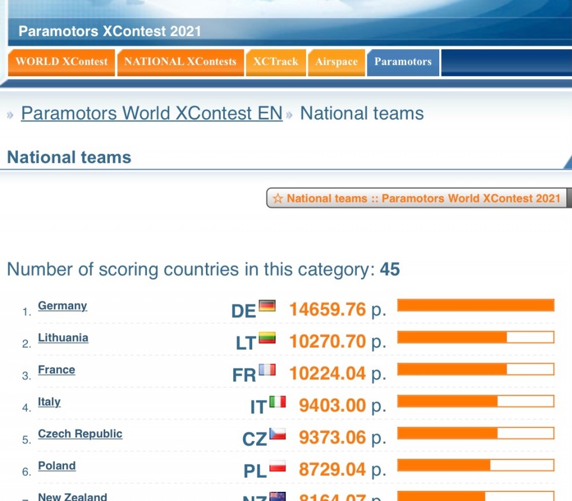
Task: Switch to the WORLD XContest tab
Action: pos(61,62)
